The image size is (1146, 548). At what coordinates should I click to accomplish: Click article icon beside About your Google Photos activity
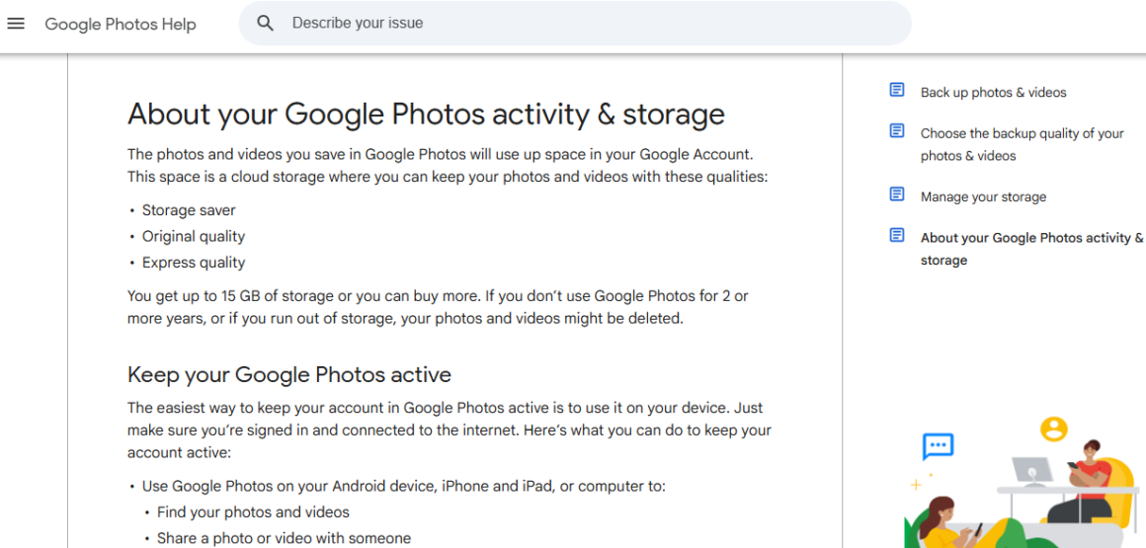coord(897,235)
